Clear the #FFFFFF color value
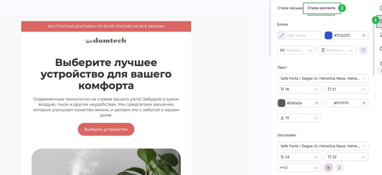 (364, 103)
